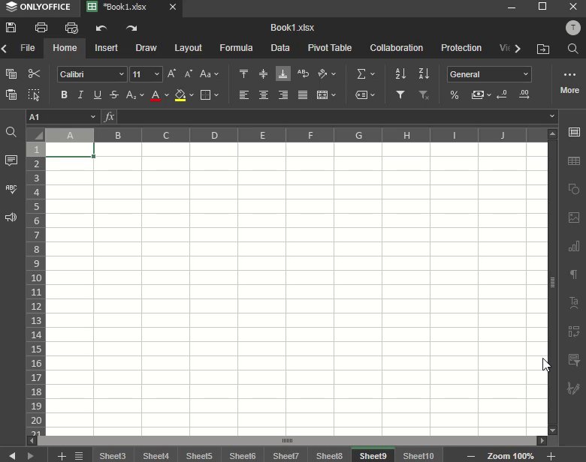The image size is (586, 462).
Task: Toggle Align Left
Action: 243,94
